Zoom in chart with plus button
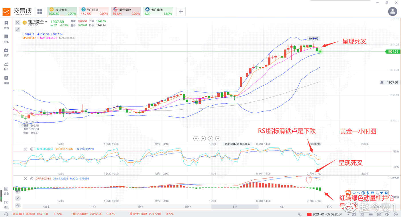Screen dimensions: 401x217 [x=218, y=139]
